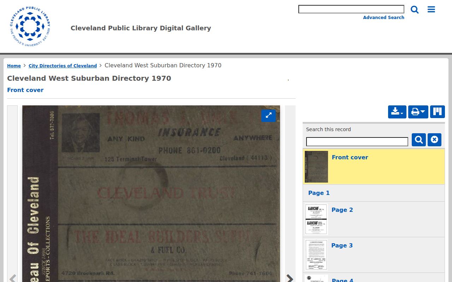Select Front cover in page list
The width and height of the screenshot is (452, 282).
374,166
